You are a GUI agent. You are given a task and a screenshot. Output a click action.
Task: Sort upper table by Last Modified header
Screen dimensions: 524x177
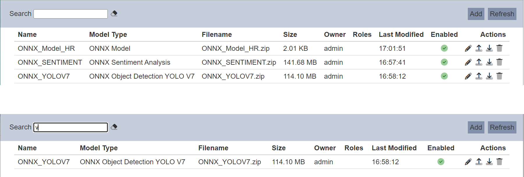[401, 35]
